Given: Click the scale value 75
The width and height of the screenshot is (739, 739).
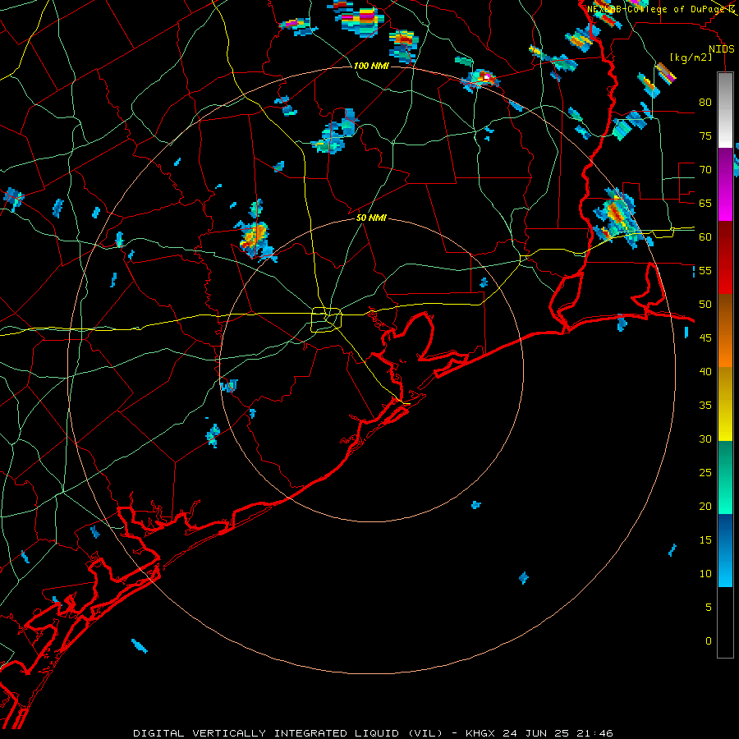Looking at the screenshot, I should pos(705,135).
